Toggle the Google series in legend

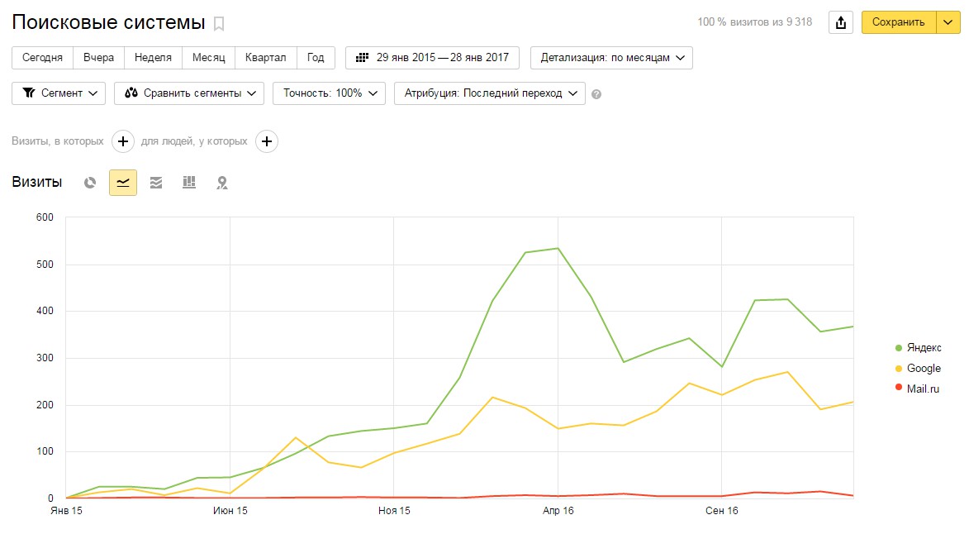click(x=918, y=369)
